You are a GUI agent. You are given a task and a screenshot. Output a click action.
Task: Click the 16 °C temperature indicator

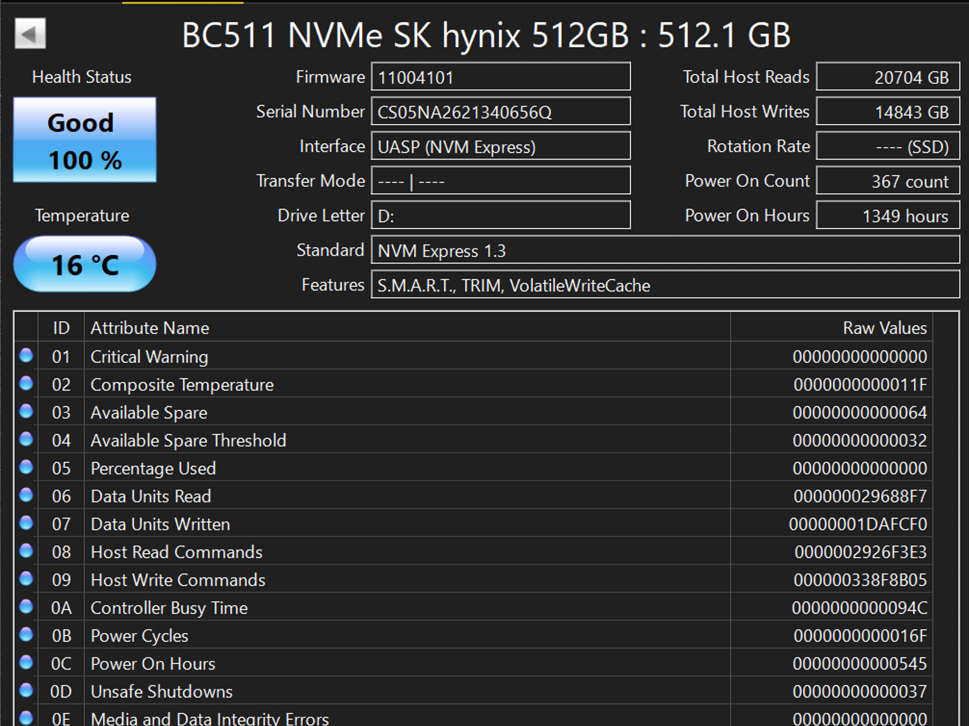click(85, 264)
